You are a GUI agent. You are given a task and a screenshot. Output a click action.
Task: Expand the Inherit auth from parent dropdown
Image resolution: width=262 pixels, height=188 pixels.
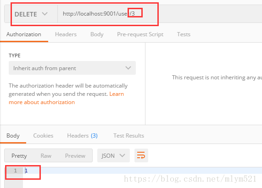[x=72, y=68]
